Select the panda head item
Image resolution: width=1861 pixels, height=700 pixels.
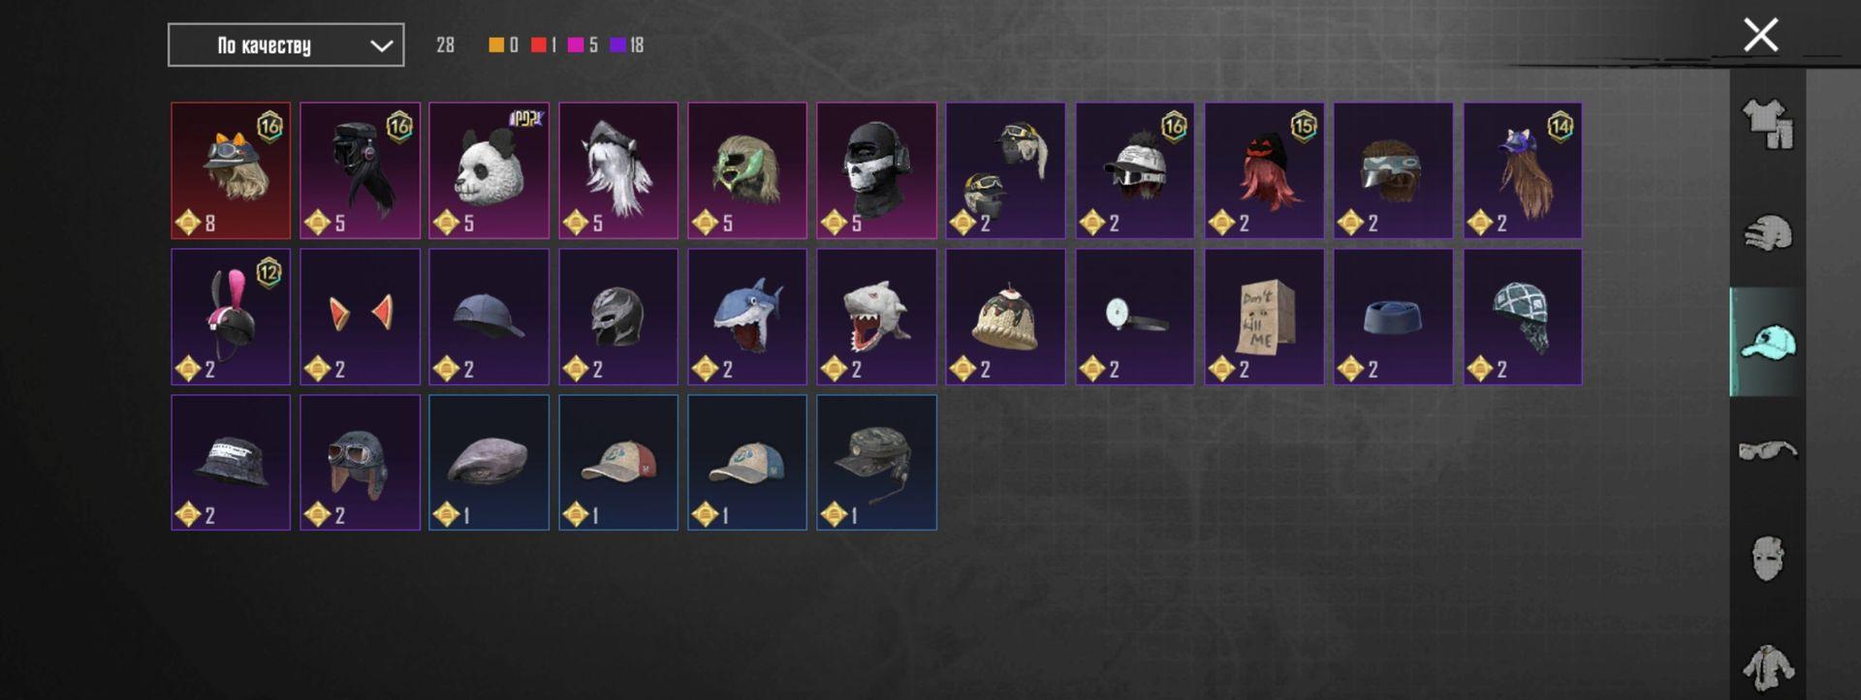pos(489,170)
